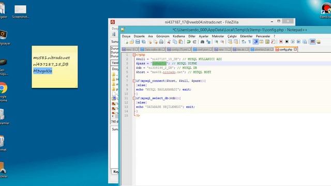Click the left scroll arrow in FileZilla file list
331x186 pixels.
(x=113, y=116)
